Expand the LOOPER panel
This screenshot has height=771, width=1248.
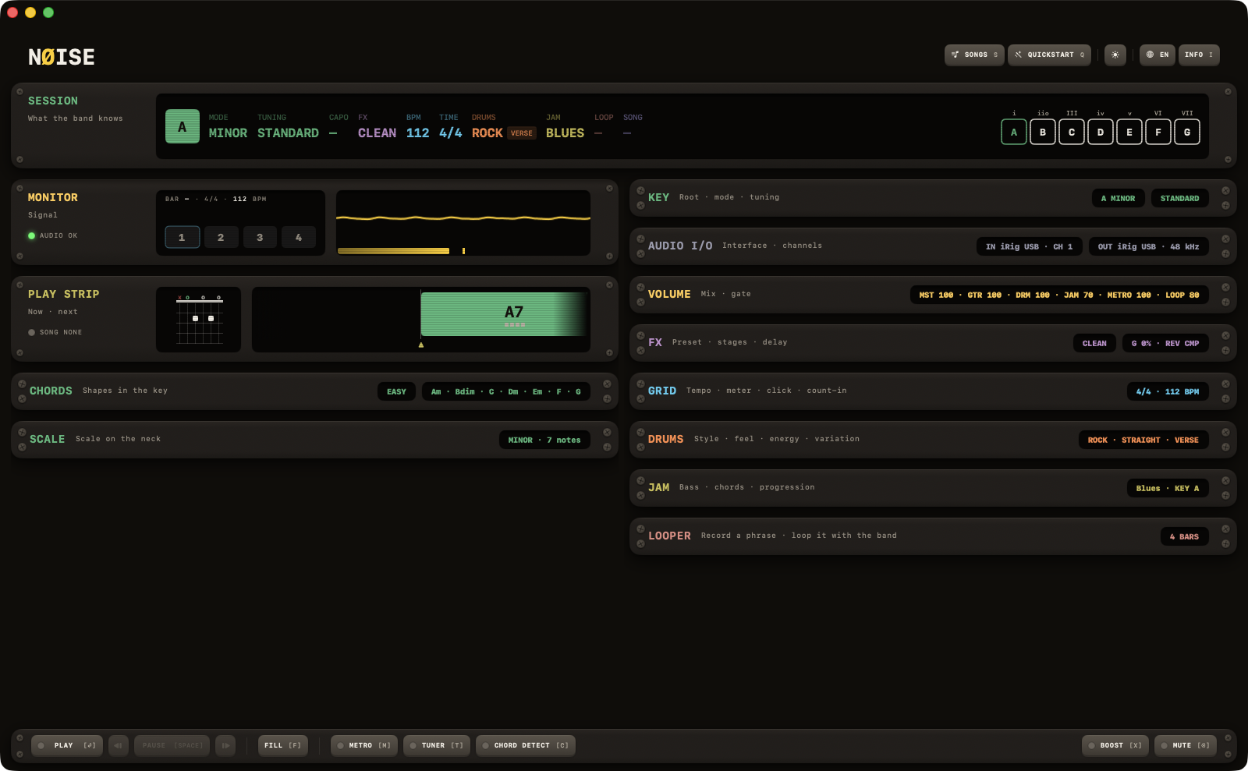[933, 536]
